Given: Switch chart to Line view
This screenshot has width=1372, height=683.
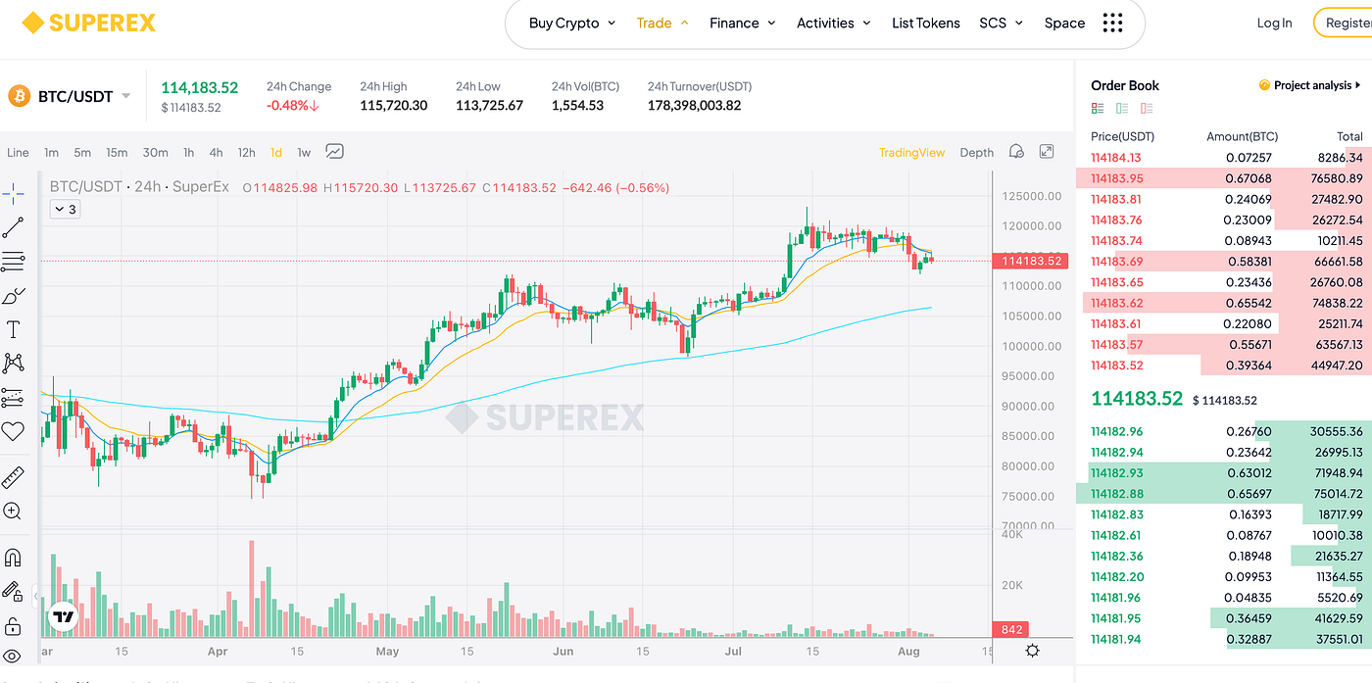Looking at the screenshot, I should click(x=18, y=152).
